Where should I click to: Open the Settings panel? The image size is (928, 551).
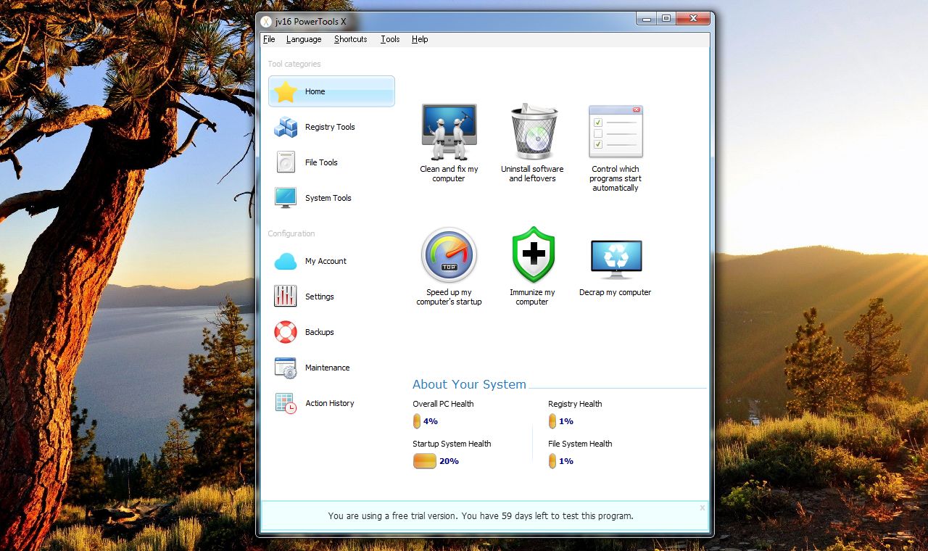coord(319,297)
